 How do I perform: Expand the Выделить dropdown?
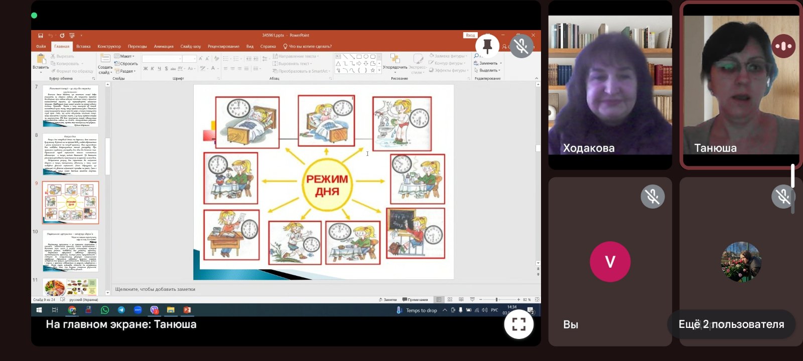(488, 70)
